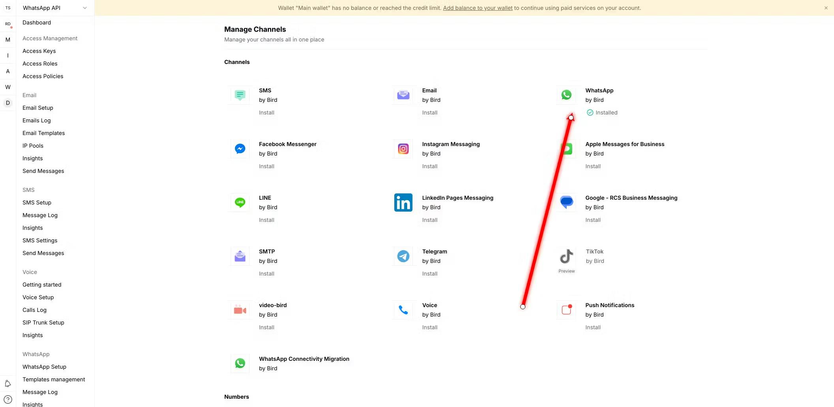Image resolution: width=834 pixels, height=407 pixels.
Task: Dismiss the wallet balance warning banner
Action: [826, 8]
